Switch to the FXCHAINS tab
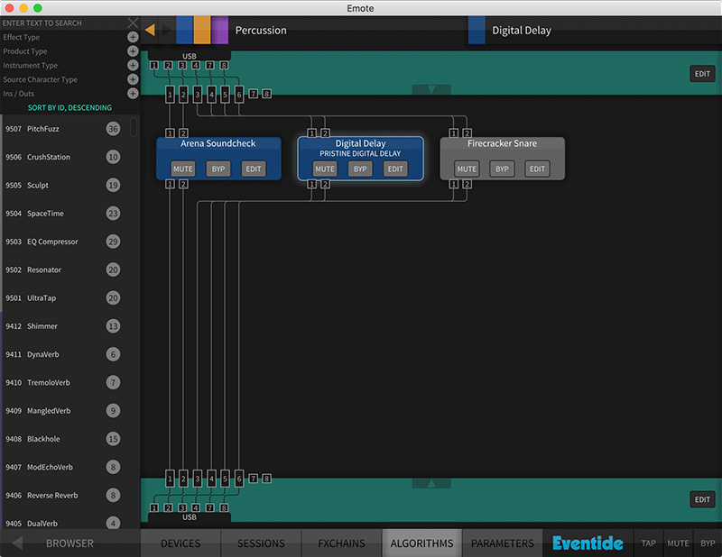The image size is (722, 557). [x=341, y=543]
